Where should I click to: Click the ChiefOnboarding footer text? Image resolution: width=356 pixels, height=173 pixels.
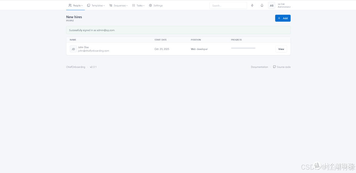[75, 67]
